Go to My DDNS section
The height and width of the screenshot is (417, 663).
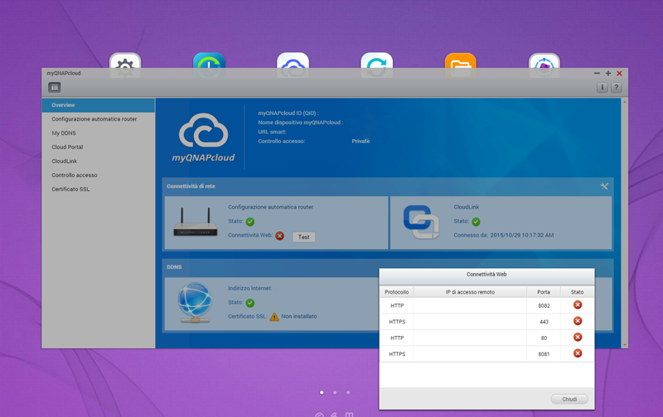[64, 133]
